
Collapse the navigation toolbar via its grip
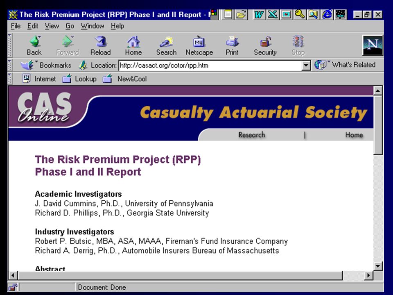[10, 45]
